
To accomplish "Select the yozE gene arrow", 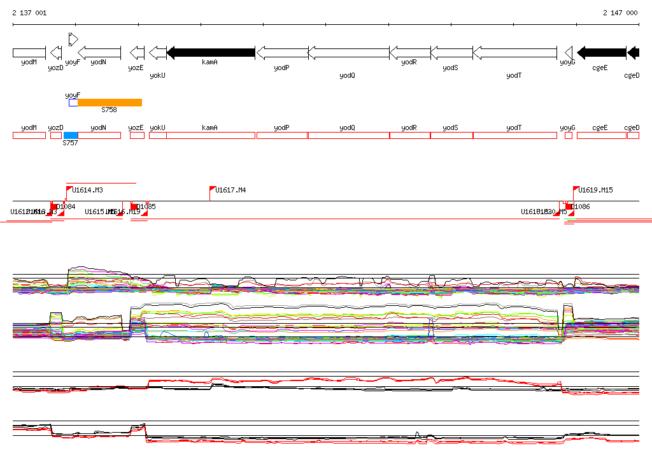I will 137,52.
